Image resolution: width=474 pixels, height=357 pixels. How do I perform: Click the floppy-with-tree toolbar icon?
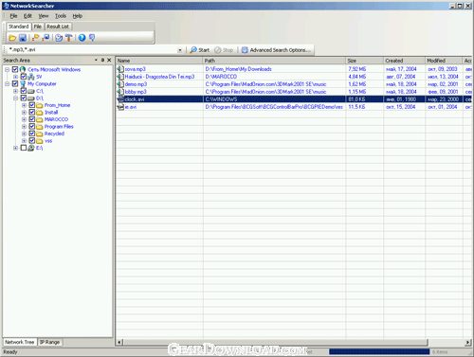point(46,38)
